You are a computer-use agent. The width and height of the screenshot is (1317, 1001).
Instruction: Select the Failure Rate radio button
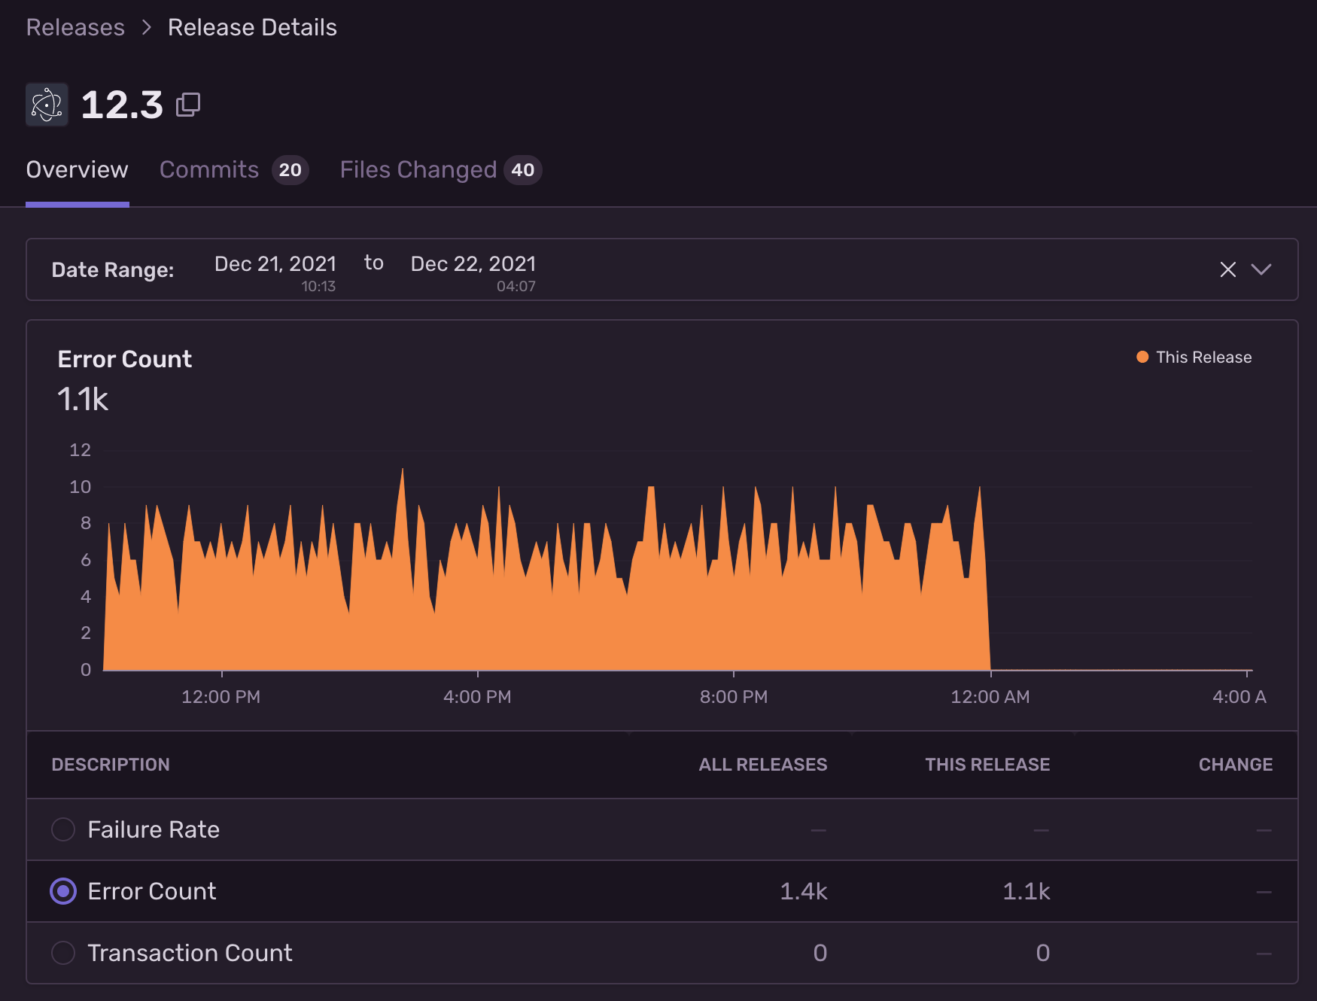63,829
